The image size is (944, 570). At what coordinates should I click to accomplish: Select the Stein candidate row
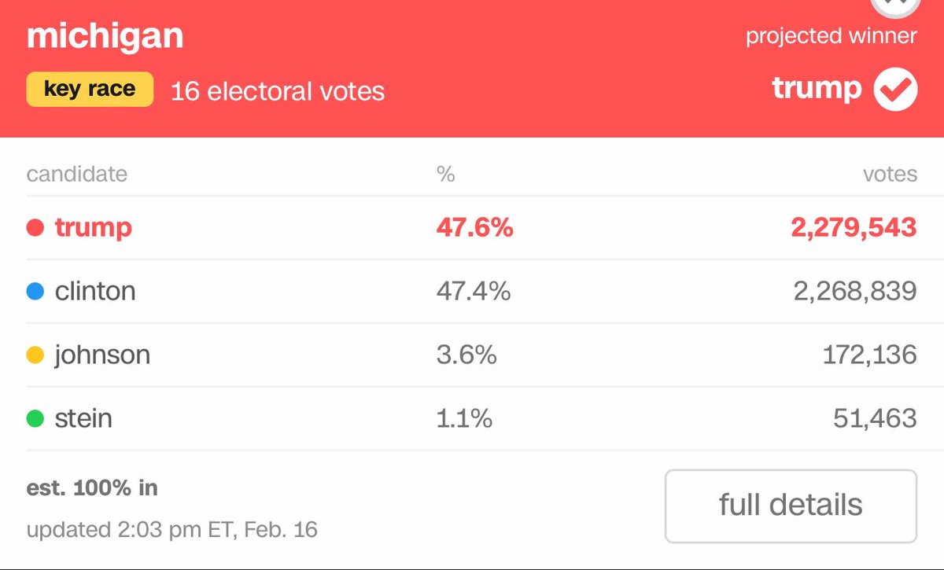click(472, 419)
